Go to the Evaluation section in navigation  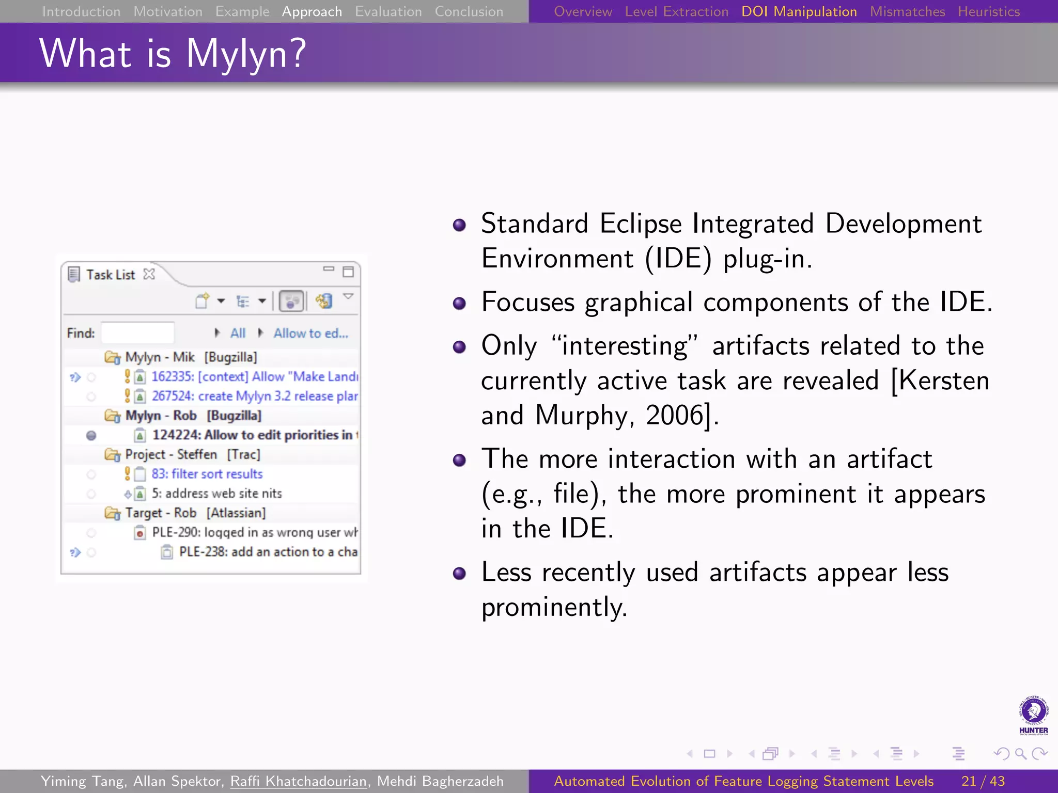coord(388,11)
